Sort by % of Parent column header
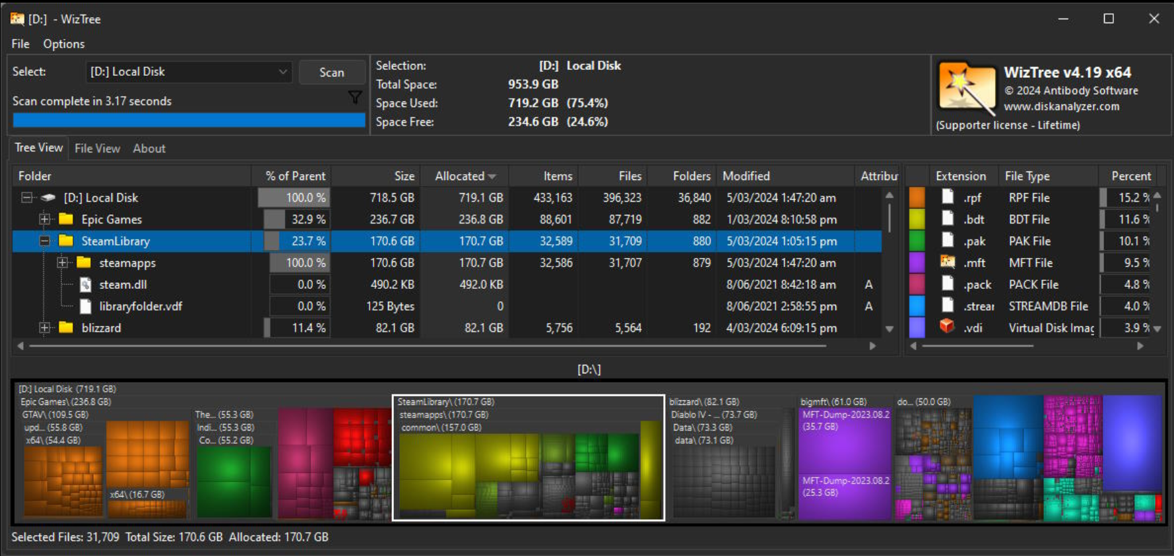Viewport: 1174px width, 556px height. [x=291, y=176]
